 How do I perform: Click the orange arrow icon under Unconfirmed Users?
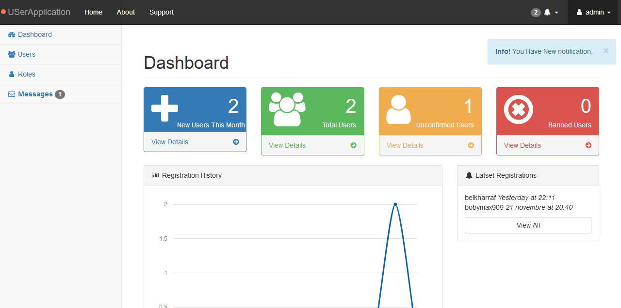click(x=471, y=145)
